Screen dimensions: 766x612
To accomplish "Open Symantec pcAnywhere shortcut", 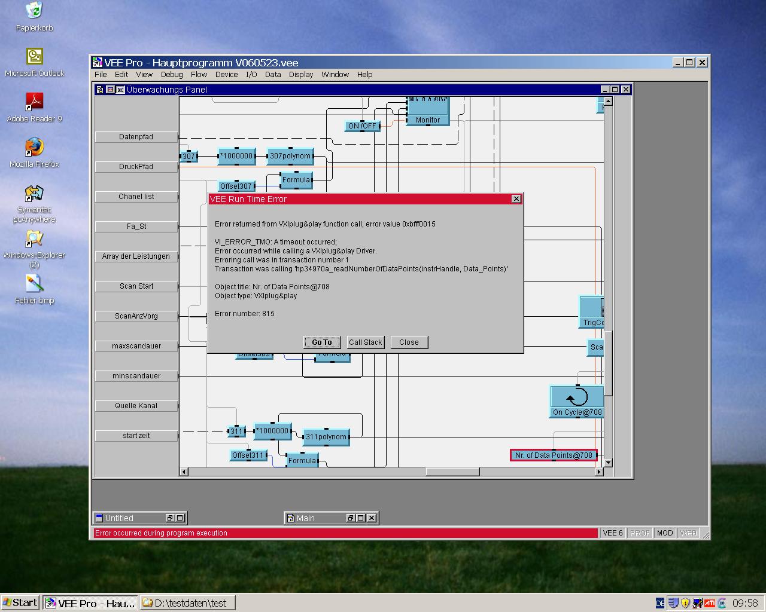I will [35, 194].
